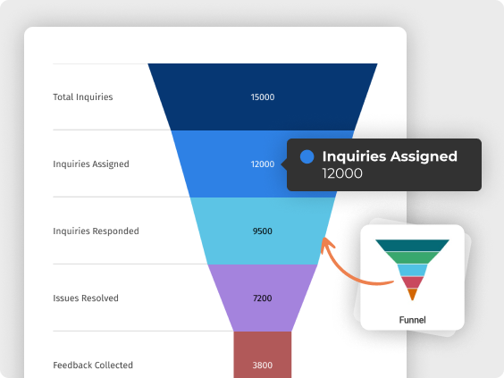This screenshot has width=504, height=378.
Task: Click the blue dot in the tooltip
Action: click(307, 157)
